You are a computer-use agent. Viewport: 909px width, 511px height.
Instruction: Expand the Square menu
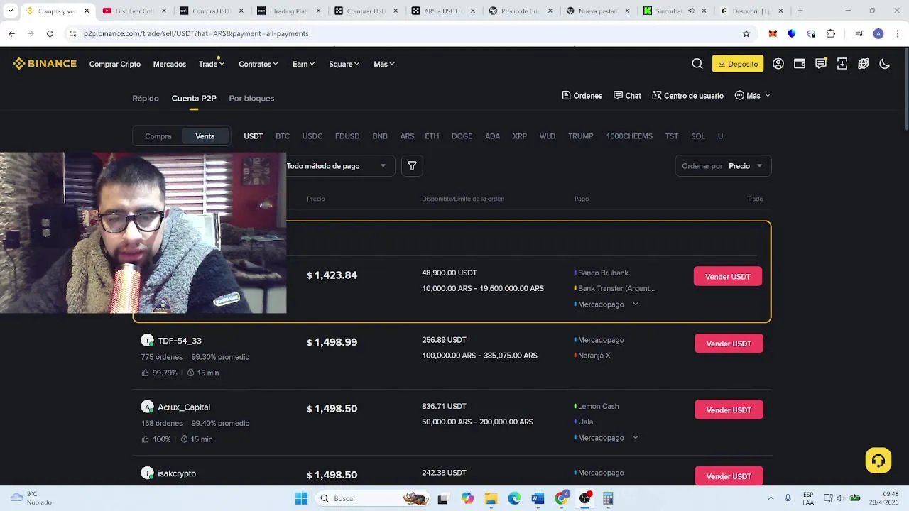pos(344,64)
